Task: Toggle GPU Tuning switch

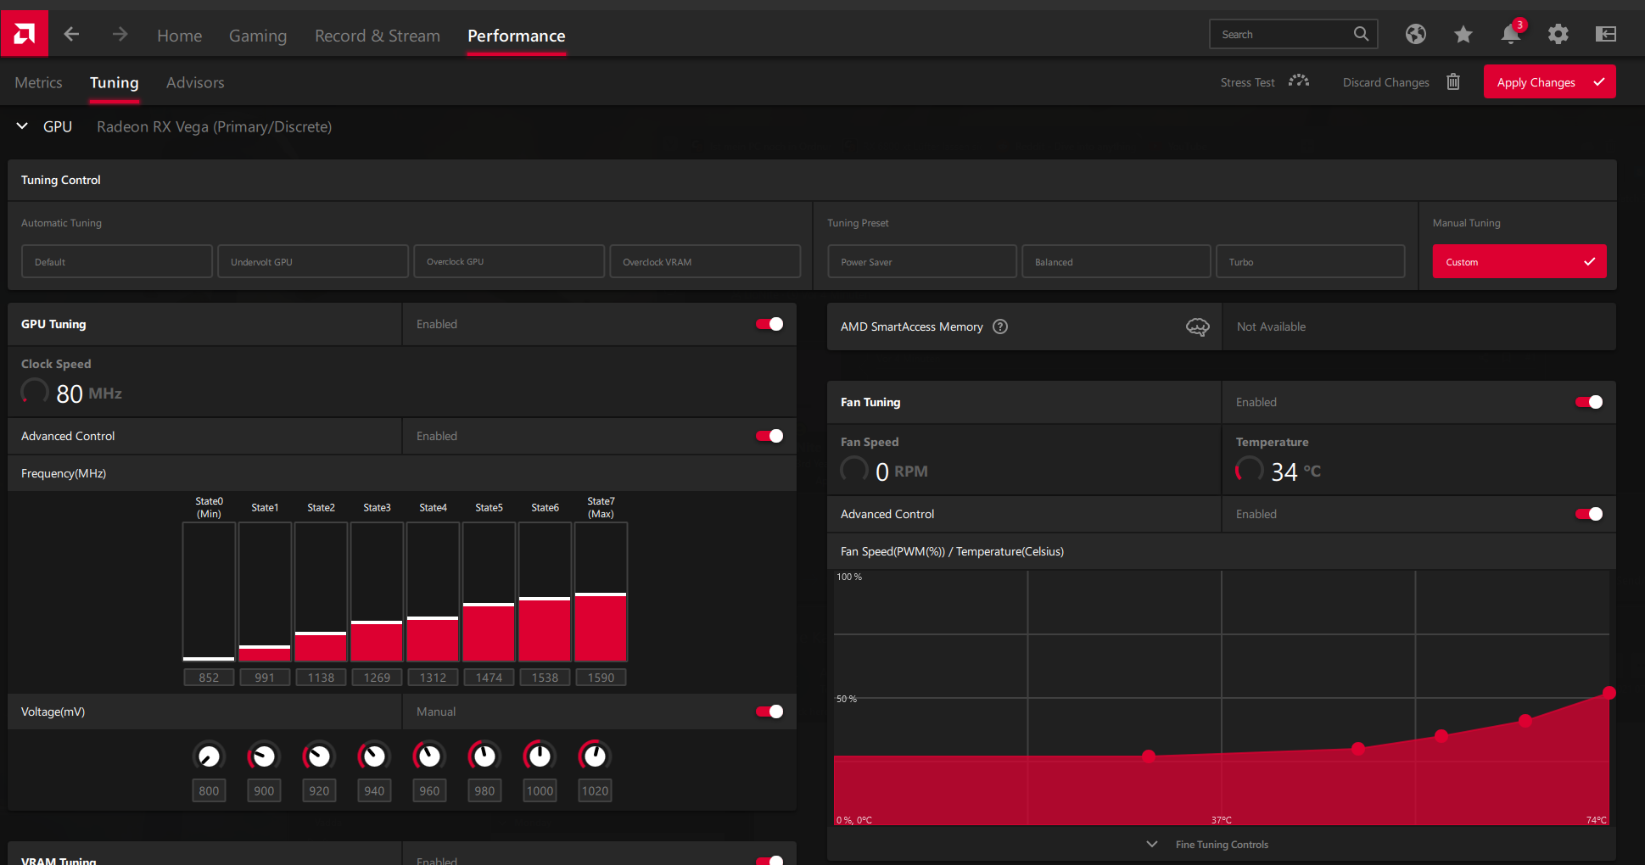Action: point(769,324)
